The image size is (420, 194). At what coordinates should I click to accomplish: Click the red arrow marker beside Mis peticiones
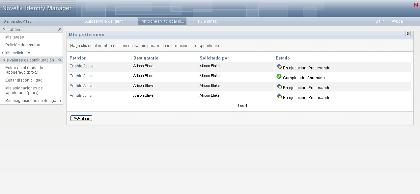coord(2,53)
